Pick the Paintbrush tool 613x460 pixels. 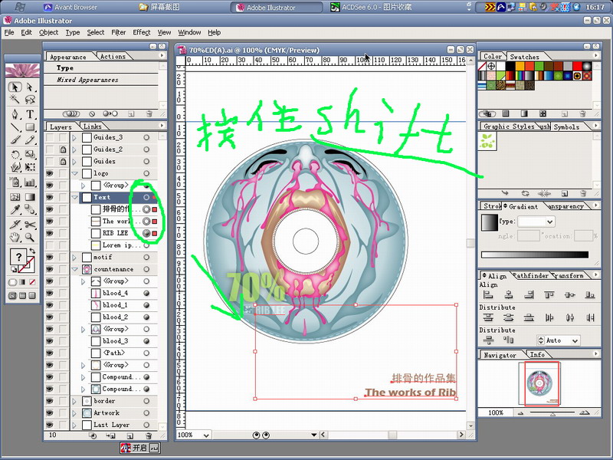coord(15,140)
